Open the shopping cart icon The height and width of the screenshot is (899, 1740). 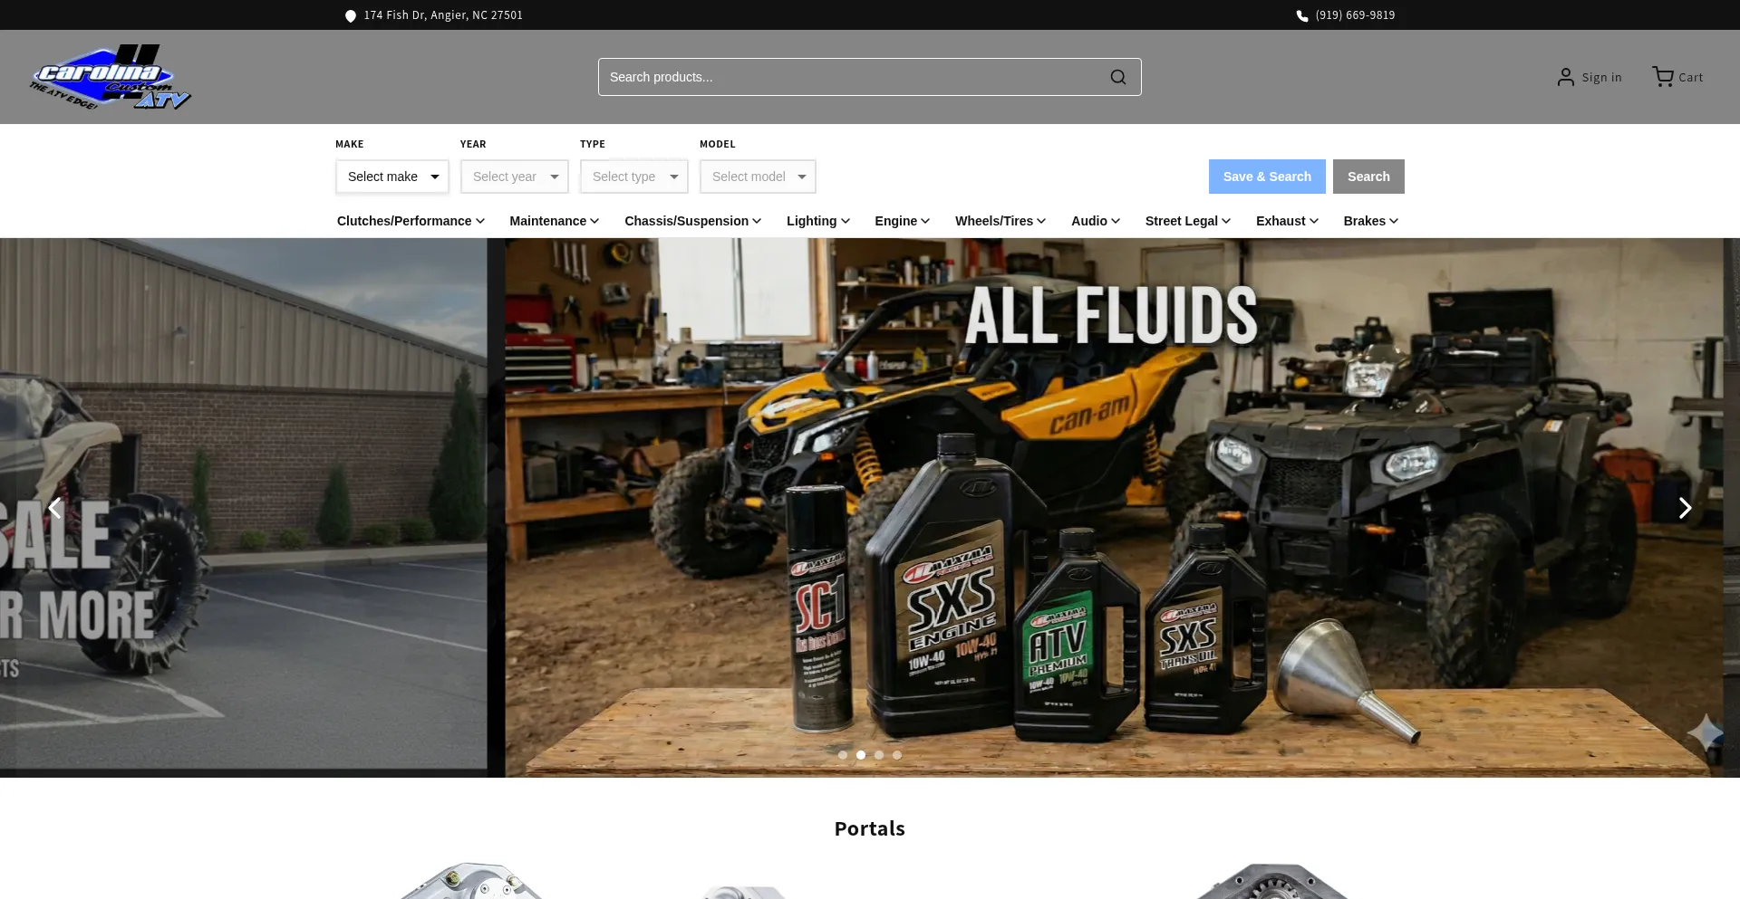1663,77
